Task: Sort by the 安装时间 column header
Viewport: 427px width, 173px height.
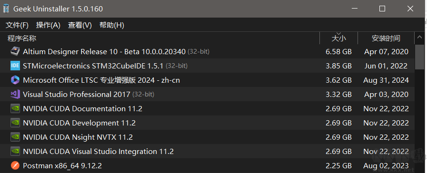Action: tap(386, 38)
